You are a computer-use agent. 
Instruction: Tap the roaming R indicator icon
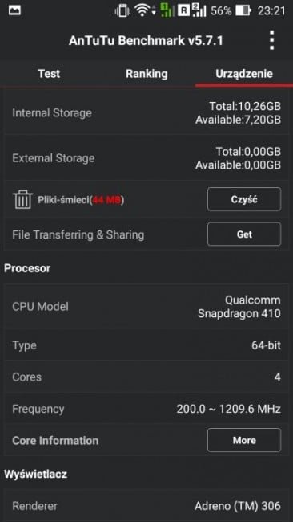183,11
